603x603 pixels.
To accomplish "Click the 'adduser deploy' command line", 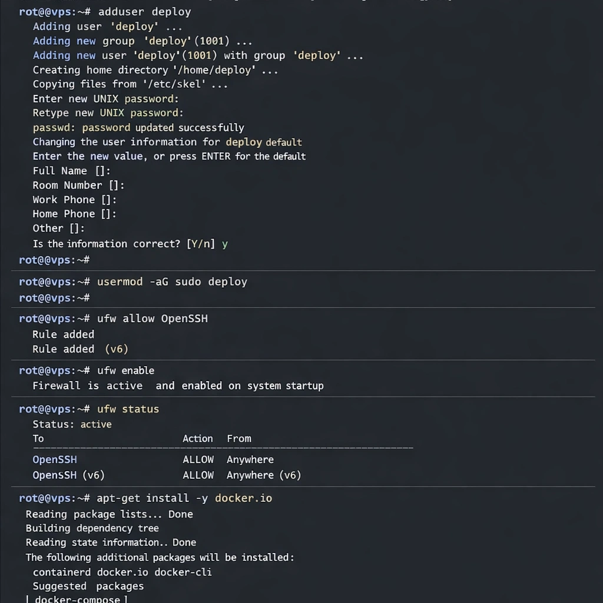I will point(144,12).
